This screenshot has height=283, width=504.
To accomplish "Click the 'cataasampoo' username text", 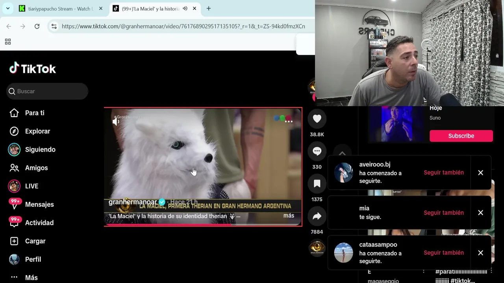I will 378,245.
